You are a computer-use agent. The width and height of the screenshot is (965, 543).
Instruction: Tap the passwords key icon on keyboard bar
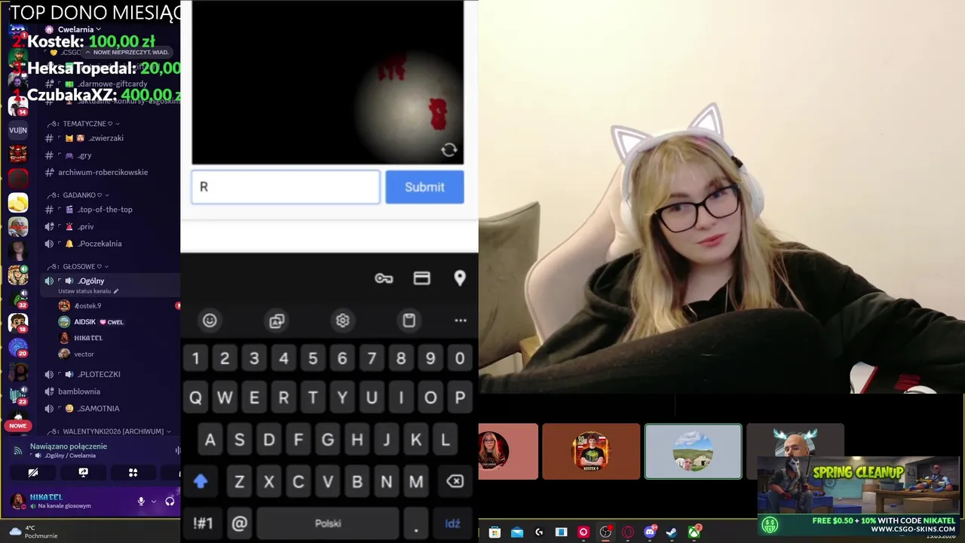tap(384, 278)
